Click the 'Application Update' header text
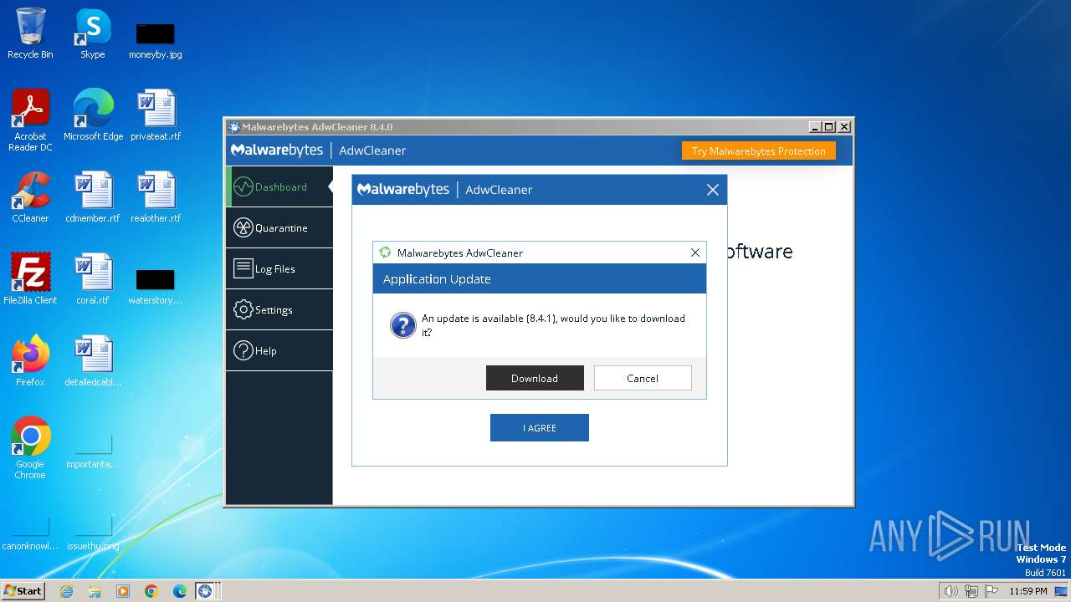 437,279
